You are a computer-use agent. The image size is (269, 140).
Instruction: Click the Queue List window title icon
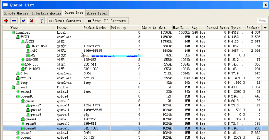[x=6, y=5]
